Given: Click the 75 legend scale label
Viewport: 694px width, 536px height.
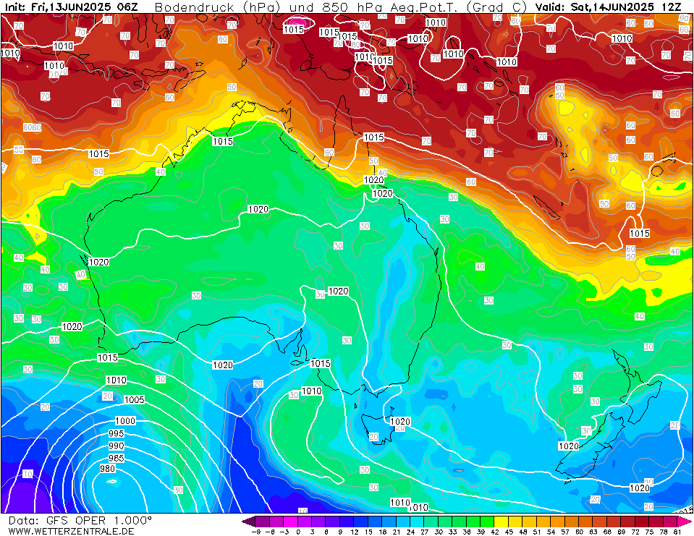Looking at the screenshot, I should [x=649, y=532].
